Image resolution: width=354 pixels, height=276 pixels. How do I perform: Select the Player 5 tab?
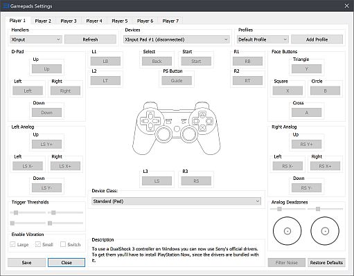tap(119, 21)
